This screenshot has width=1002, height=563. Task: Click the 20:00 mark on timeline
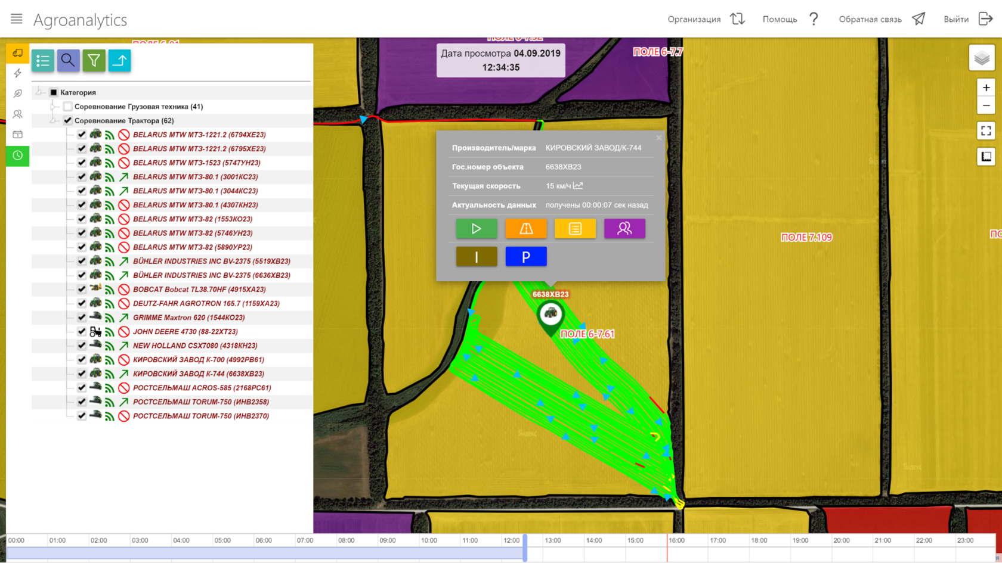click(x=842, y=540)
